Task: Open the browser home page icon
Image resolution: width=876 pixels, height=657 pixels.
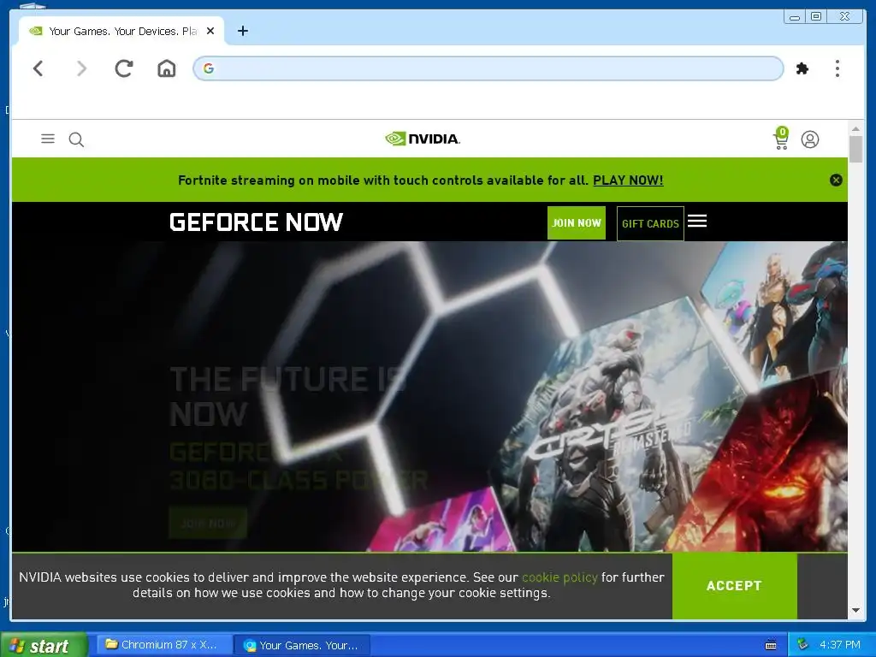Action: (x=167, y=68)
